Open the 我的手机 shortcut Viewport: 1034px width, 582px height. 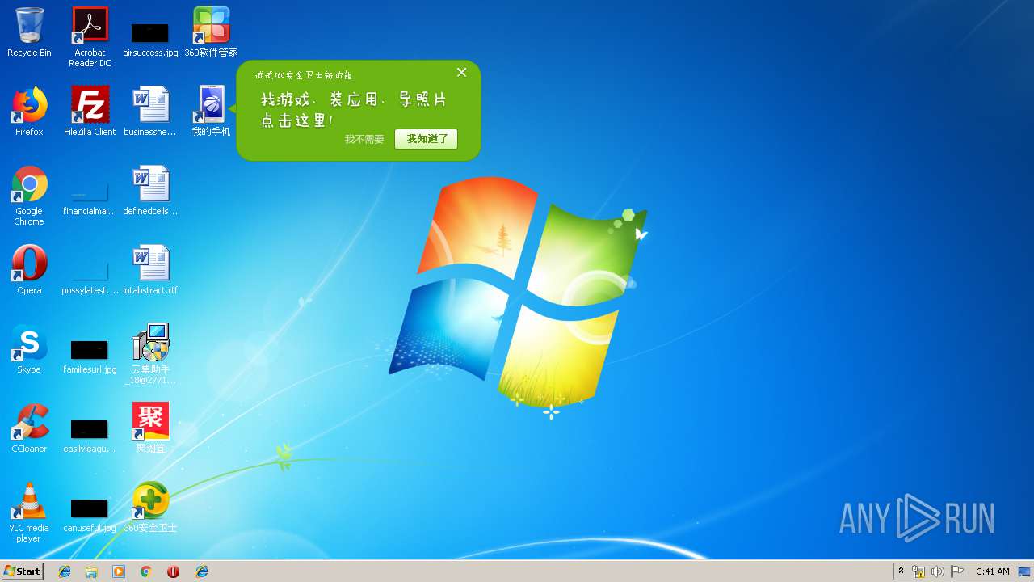pos(211,112)
